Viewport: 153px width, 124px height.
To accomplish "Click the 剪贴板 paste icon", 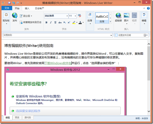I will click(x=6, y=15).
